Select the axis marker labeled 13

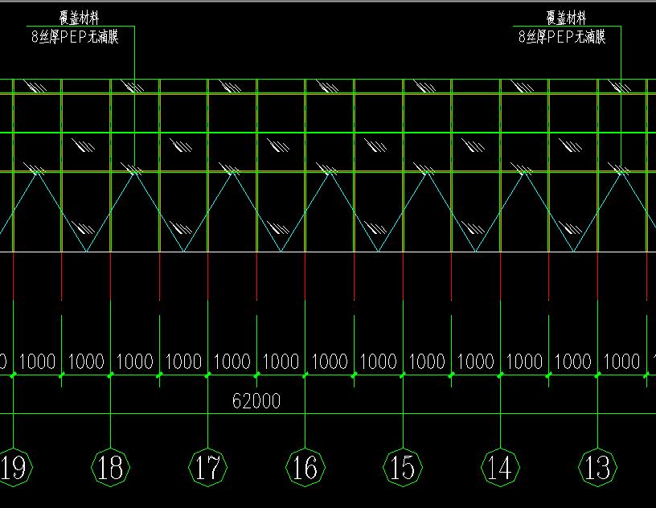[597, 467]
